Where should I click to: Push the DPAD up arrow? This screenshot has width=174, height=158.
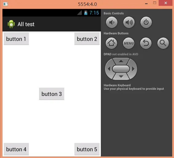pos(121,61)
